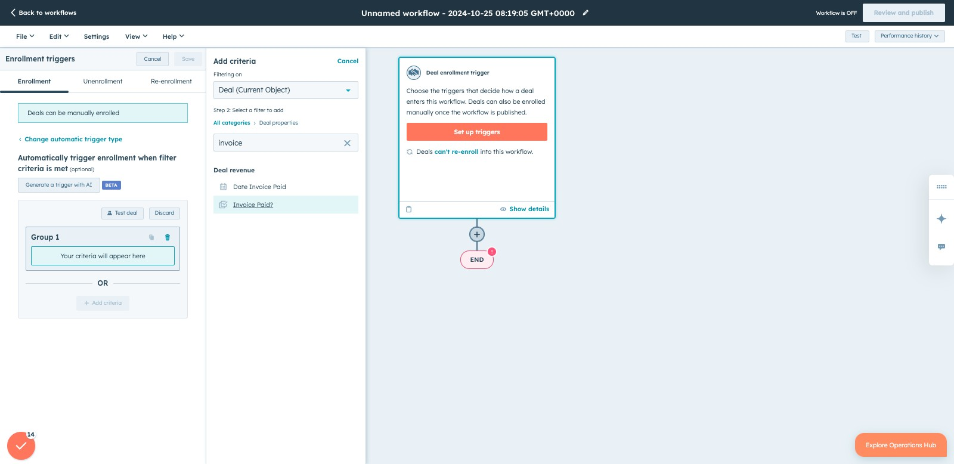Viewport: 954px width, 464px height.
Task: Click the alert badge on END node
Action: [492, 252]
